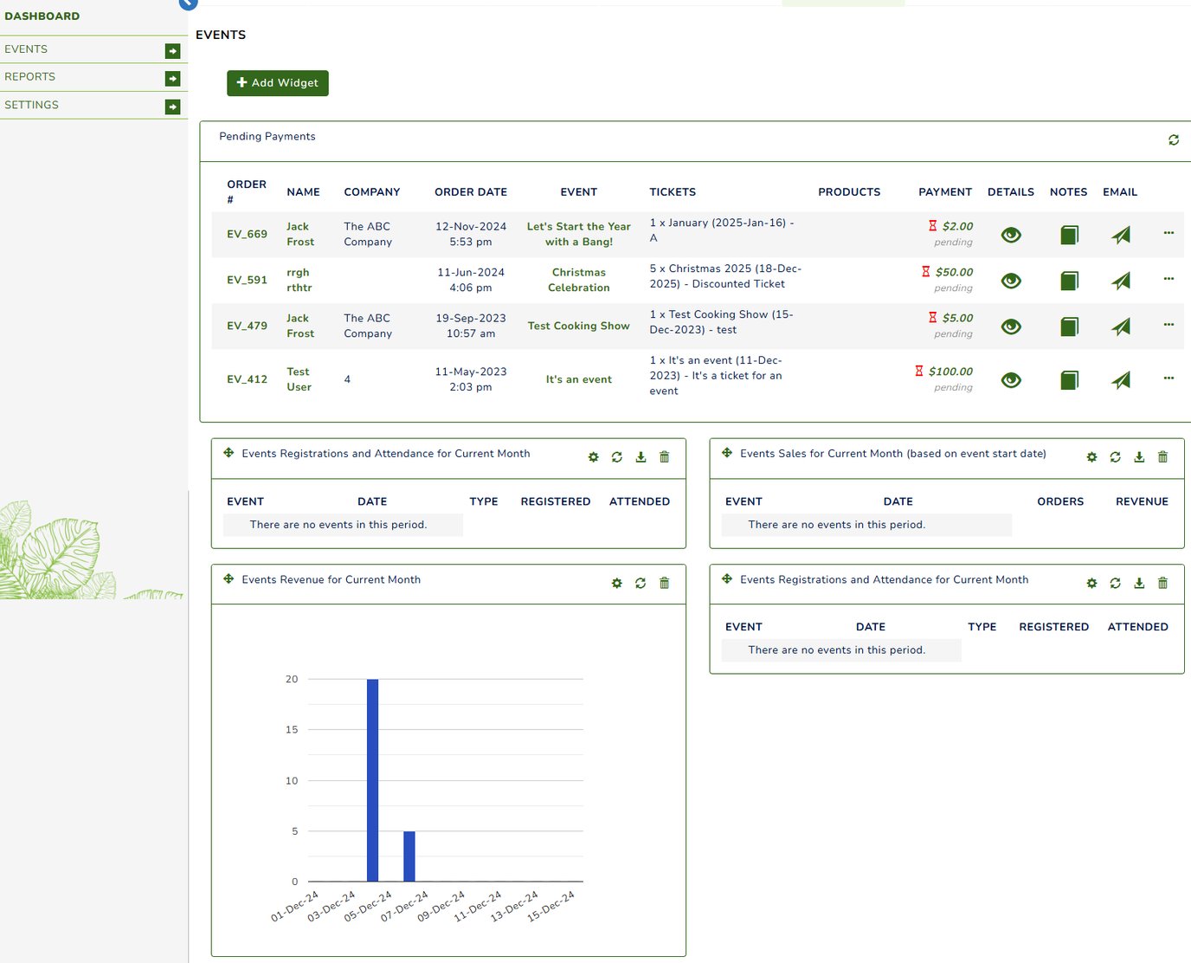Send email for the Test Cooking Show order

click(x=1120, y=326)
